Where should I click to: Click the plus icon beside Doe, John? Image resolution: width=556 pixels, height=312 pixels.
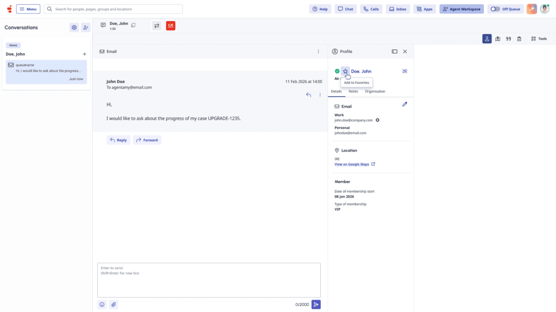(x=84, y=54)
